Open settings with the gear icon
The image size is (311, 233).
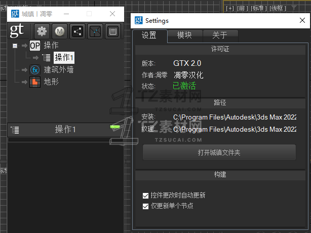(x=42, y=31)
